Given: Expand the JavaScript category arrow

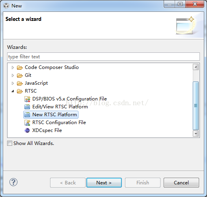Looking at the screenshot, I should [13, 83].
